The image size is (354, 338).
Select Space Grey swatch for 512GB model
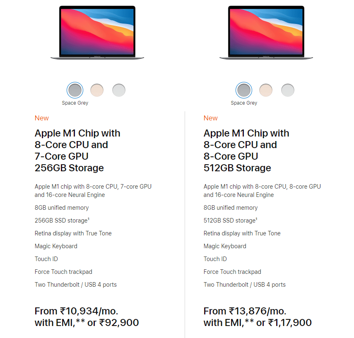click(244, 90)
